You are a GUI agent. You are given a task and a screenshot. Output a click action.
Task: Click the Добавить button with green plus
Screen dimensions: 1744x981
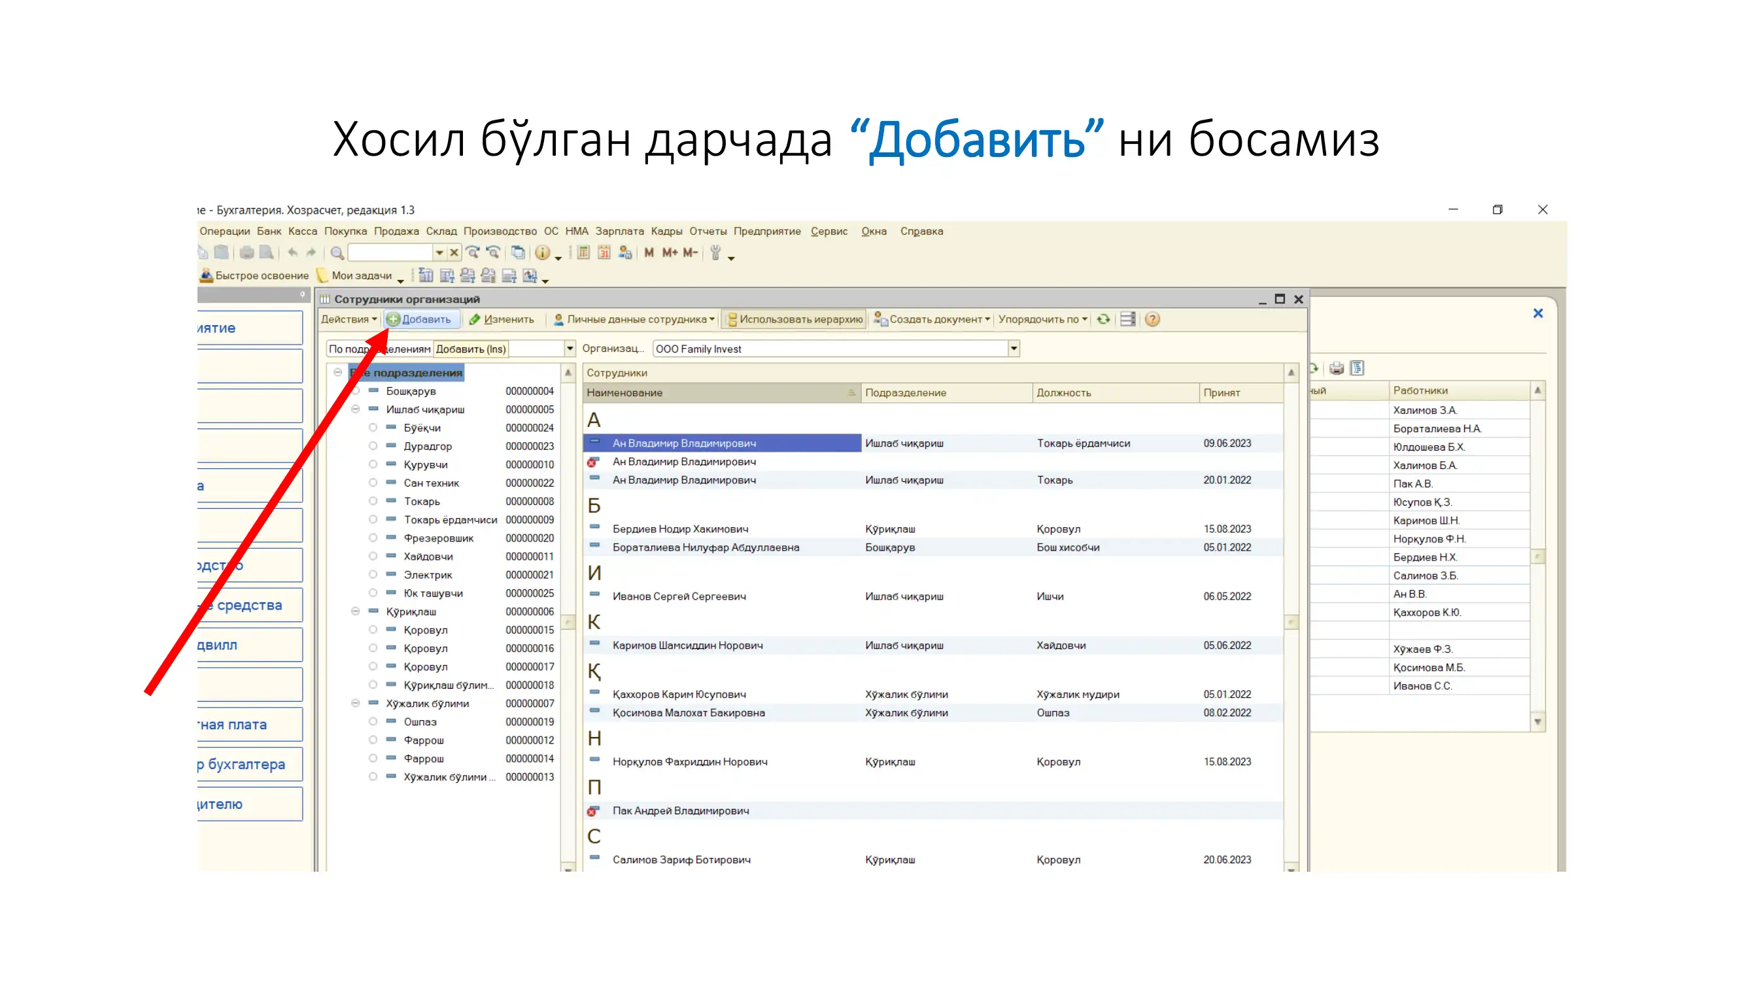(422, 319)
